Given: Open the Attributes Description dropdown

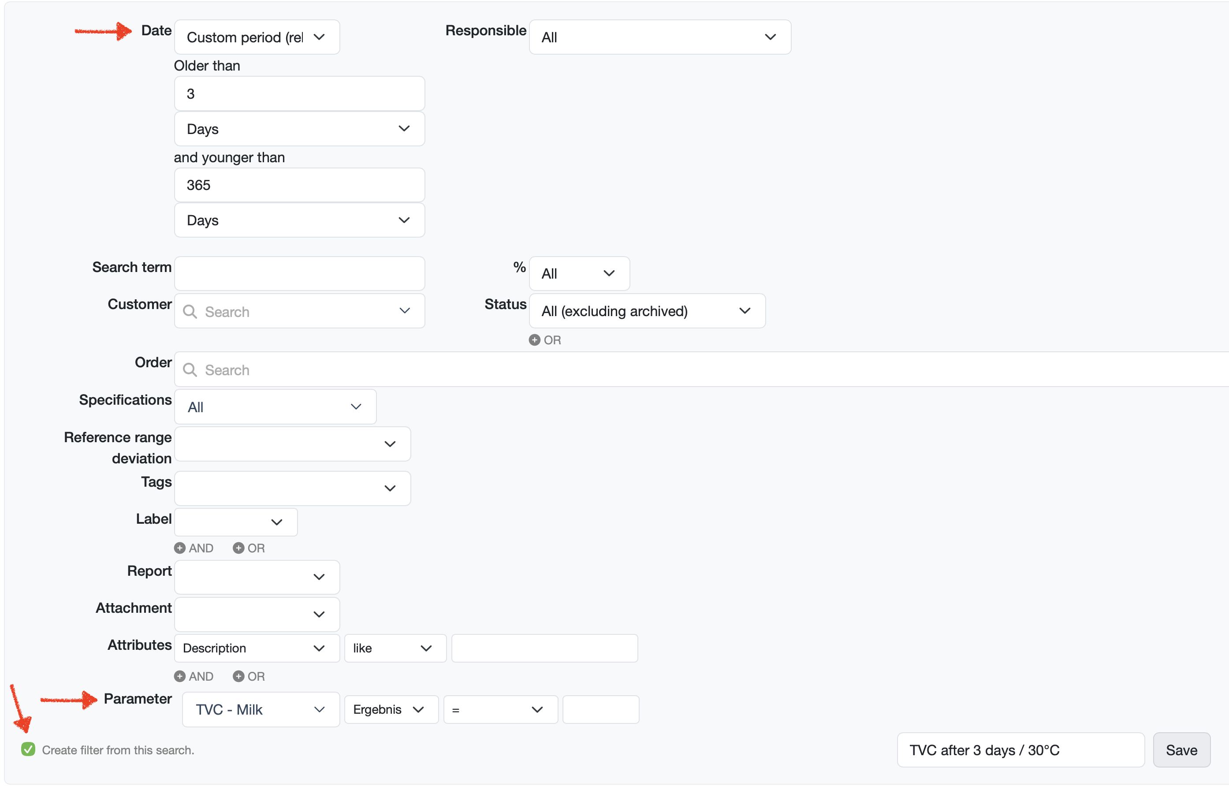Looking at the screenshot, I should coord(257,648).
